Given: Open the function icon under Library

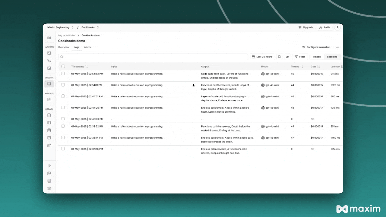Looking at the screenshot, I should point(49,138).
